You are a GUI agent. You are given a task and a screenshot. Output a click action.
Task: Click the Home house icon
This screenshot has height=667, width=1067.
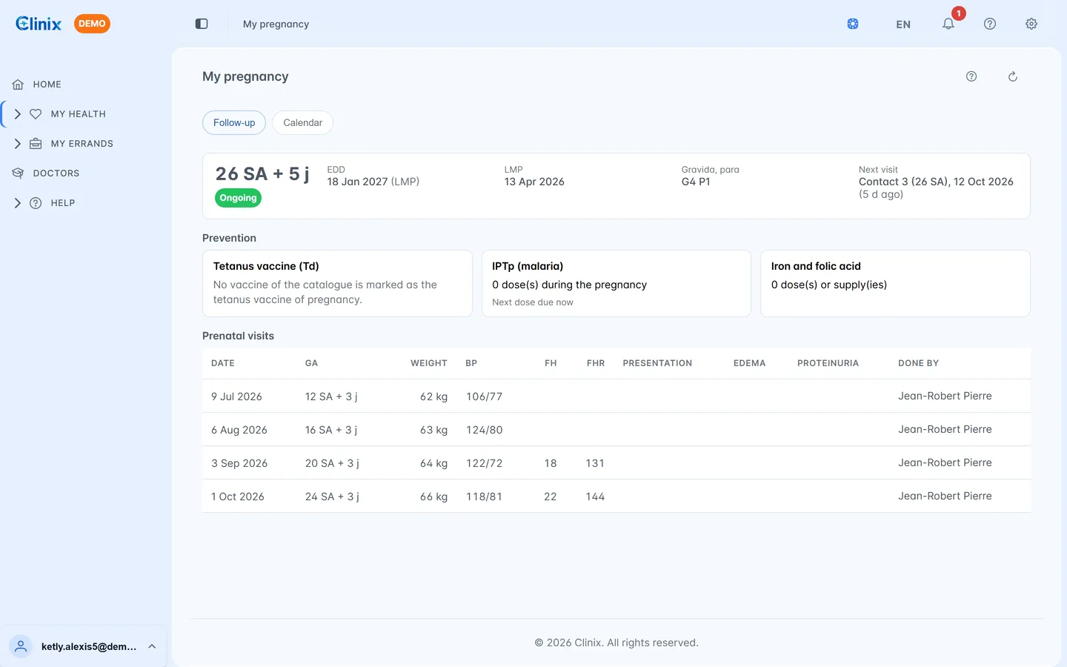click(18, 84)
